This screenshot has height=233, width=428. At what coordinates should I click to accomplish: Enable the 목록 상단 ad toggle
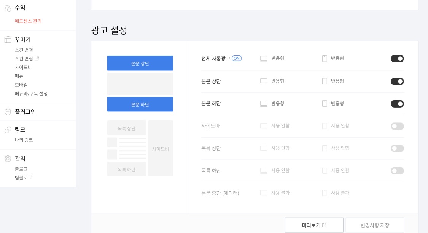(397, 148)
